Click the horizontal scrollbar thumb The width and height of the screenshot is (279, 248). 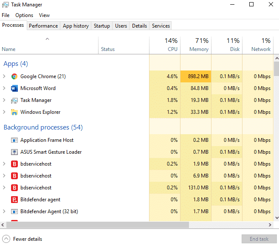tap(98, 225)
